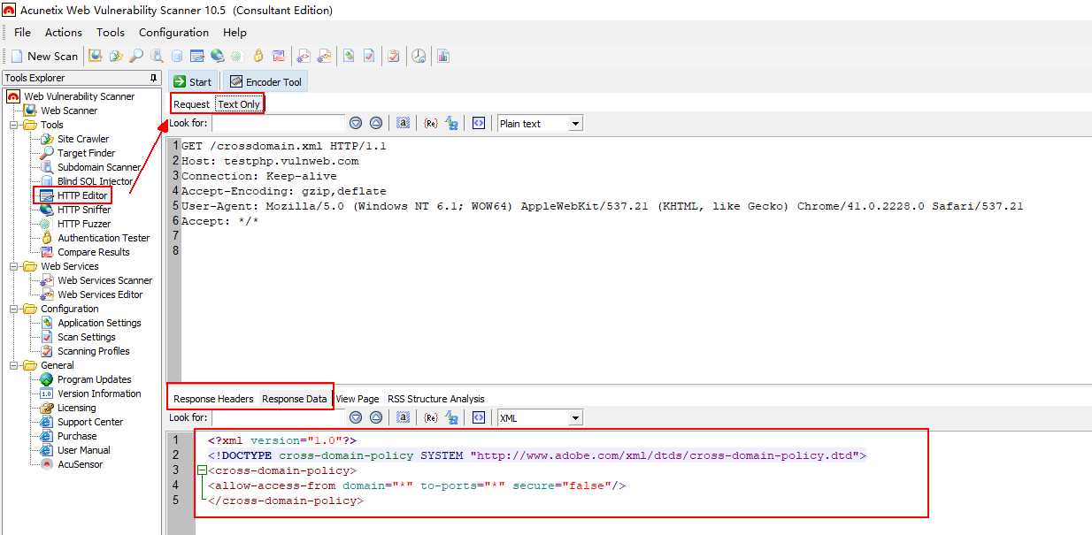Click the response Look for search field
The height and width of the screenshot is (535, 1092).
click(279, 417)
